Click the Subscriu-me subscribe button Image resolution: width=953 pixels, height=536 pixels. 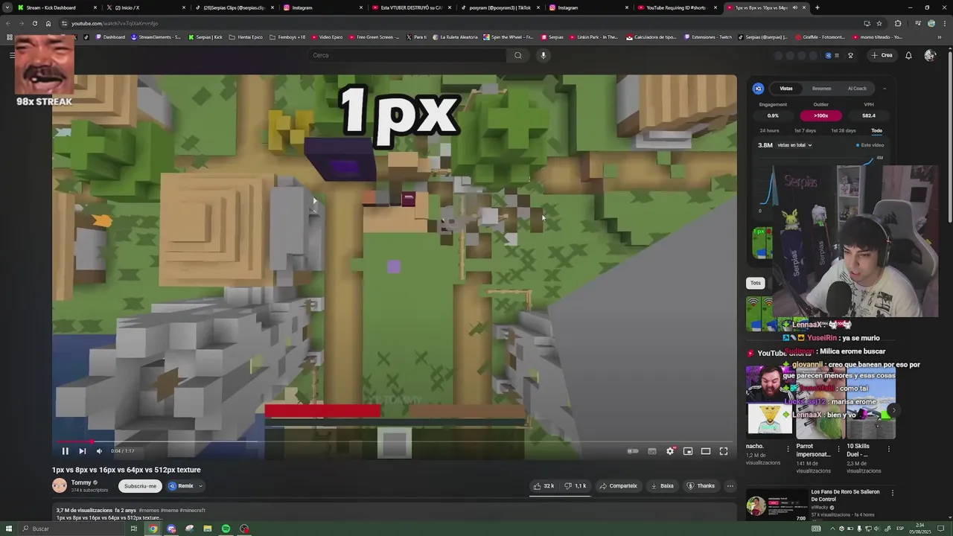140,486
